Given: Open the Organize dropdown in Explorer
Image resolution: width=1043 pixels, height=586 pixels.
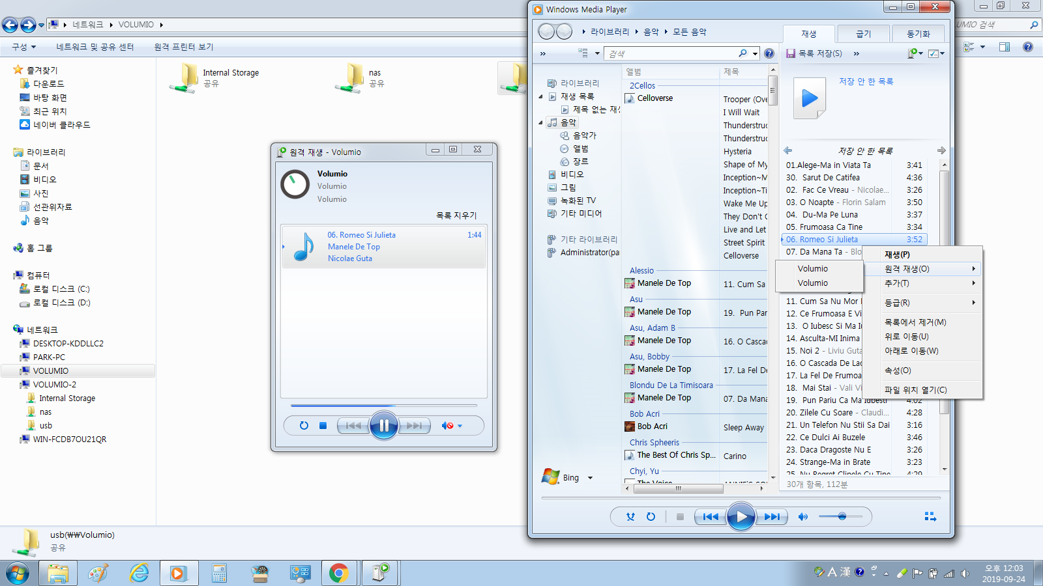Looking at the screenshot, I should coord(24,47).
